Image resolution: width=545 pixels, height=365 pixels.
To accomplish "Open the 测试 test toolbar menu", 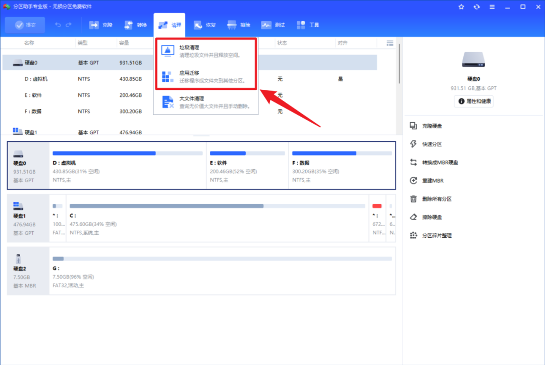I will coord(273,25).
